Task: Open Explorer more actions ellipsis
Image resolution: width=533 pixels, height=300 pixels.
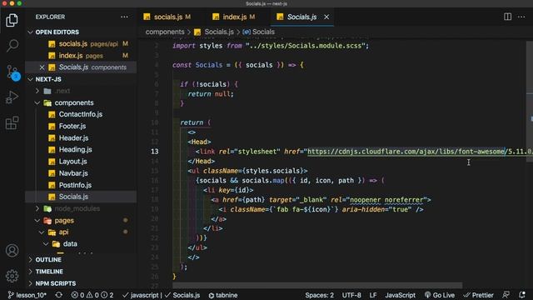Action: 124,17
